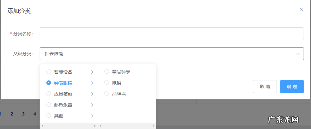Select the 钟表眼镜 radio button
The image size is (311, 129).
(x=49, y=83)
